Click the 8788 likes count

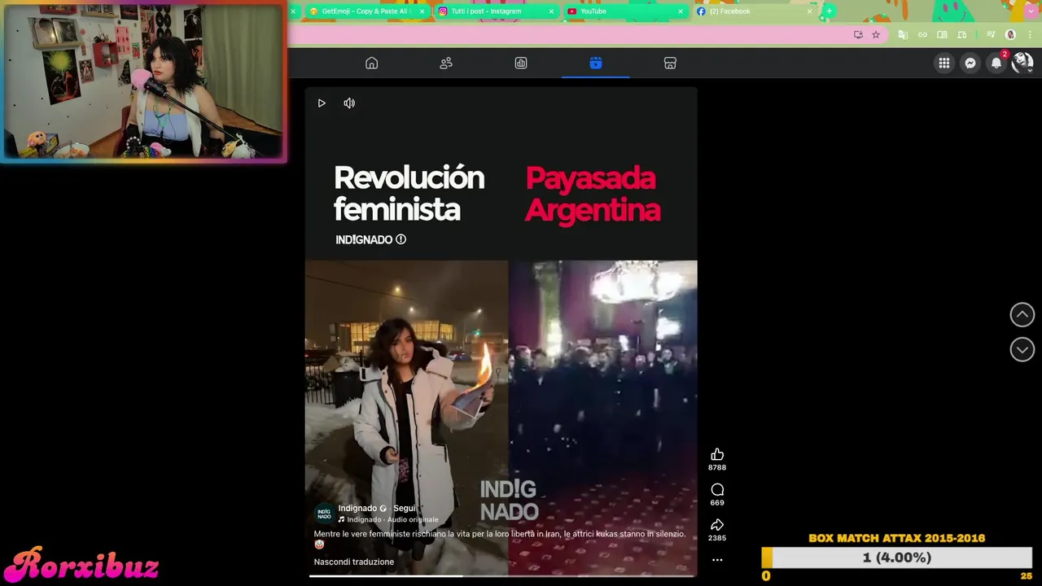click(x=717, y=468)
